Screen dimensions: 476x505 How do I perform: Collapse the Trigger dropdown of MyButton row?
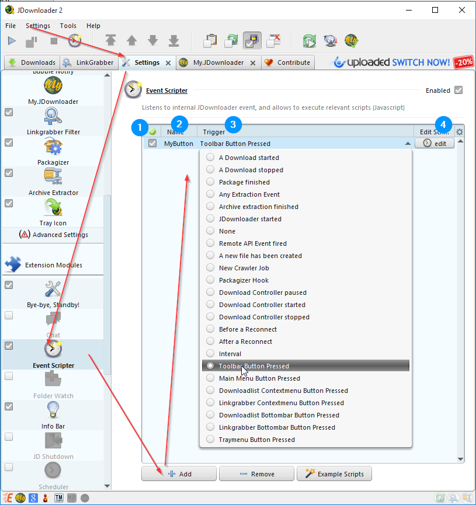(408, 144)
